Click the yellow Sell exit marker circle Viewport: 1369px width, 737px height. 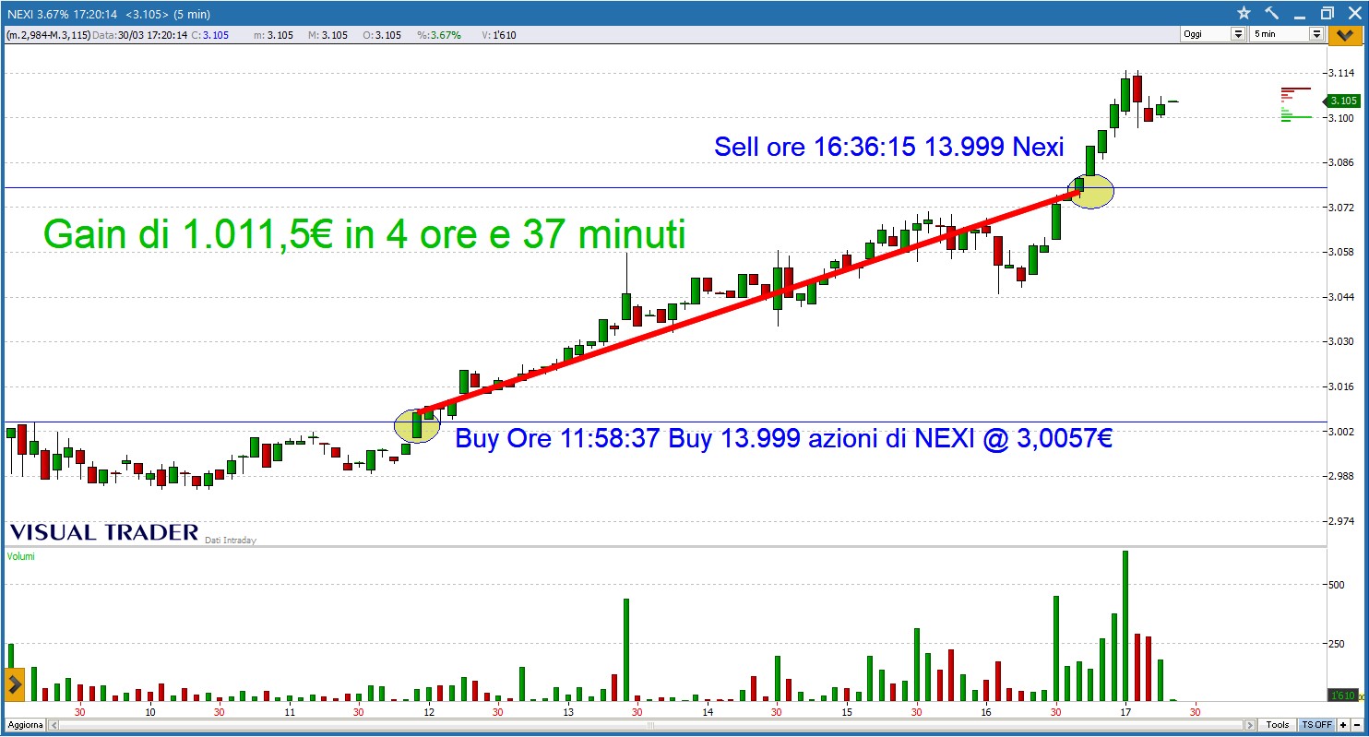(1090, 191)
